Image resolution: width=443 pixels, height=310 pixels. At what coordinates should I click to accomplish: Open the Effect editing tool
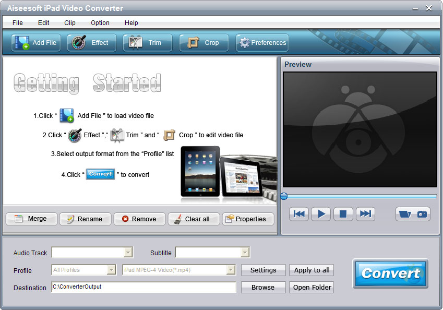(x=92, y=43)
